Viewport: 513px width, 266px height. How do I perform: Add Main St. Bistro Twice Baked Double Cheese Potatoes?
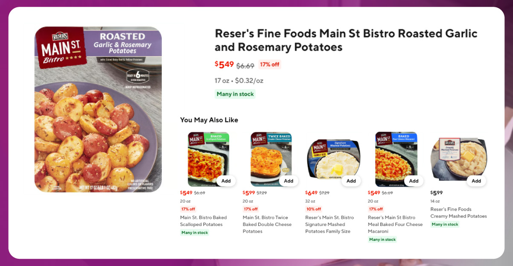[x=289, y=180]
